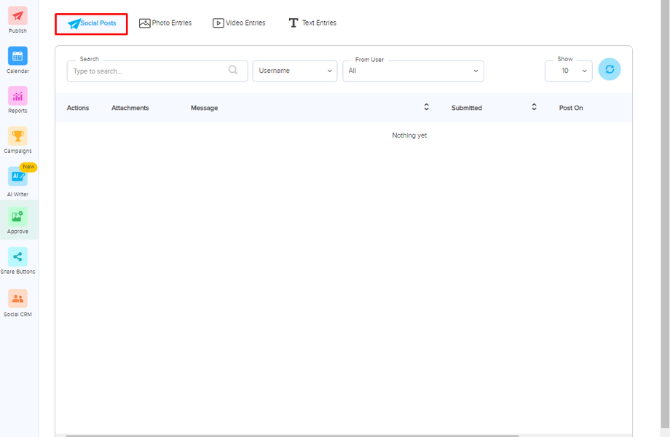Click the horizontal scrollbar at the bottom
The height and width of the screenshot is (437, 670).
pyautogui.click(x=292, y=436)
